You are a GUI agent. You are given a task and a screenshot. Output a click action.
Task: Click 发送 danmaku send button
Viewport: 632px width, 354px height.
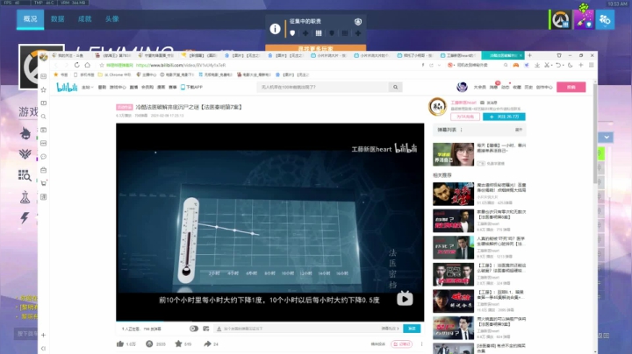[412, 329]
